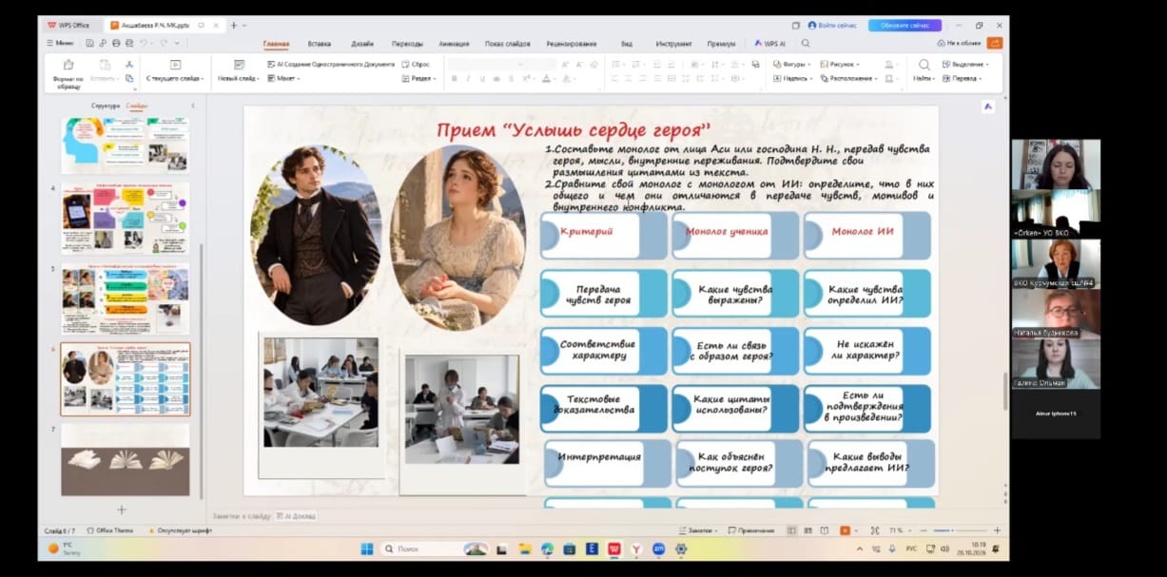The image size is (1167, 577).
Task: Click the Yandex browser icon in taskbar
Action: click(636, 548)
